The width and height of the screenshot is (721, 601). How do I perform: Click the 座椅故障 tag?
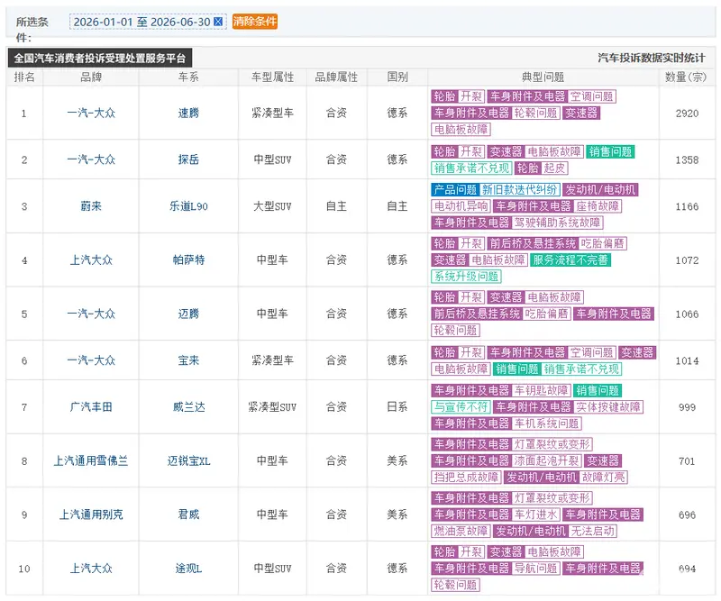point(598,206)
